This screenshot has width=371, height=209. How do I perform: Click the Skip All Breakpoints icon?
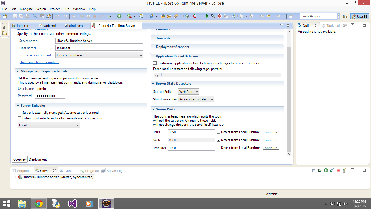tap(35, 16)
